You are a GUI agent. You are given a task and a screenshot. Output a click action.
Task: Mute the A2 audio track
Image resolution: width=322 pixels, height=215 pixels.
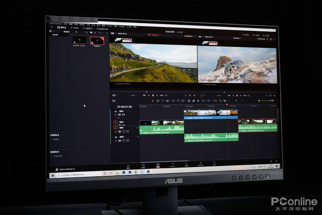(x=127, y=140)
